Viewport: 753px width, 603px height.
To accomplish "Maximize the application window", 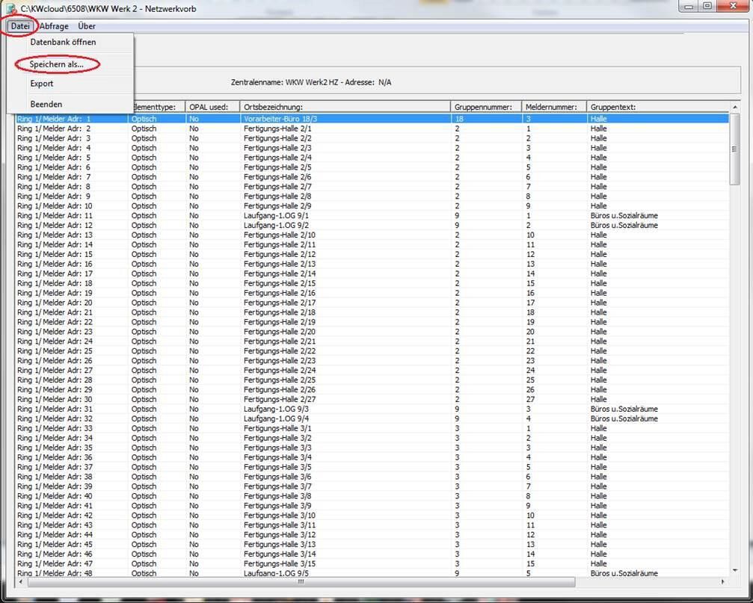I will pos(707,6).
